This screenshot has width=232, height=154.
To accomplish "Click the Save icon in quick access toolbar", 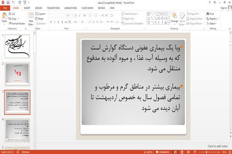I will coord(8,3).
